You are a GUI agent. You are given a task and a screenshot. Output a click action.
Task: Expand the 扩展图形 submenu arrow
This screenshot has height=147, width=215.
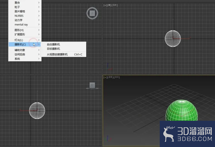pos(39,34)
